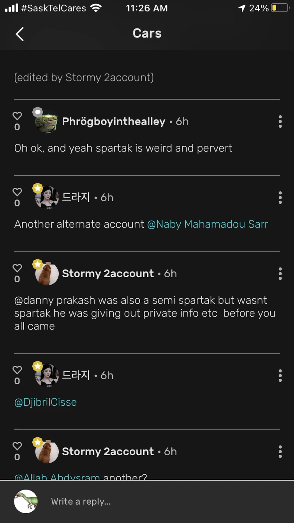294x523 pixels.
Task: Tap Stormy 2account username on danny comment
Action: (x=108, y=273)
